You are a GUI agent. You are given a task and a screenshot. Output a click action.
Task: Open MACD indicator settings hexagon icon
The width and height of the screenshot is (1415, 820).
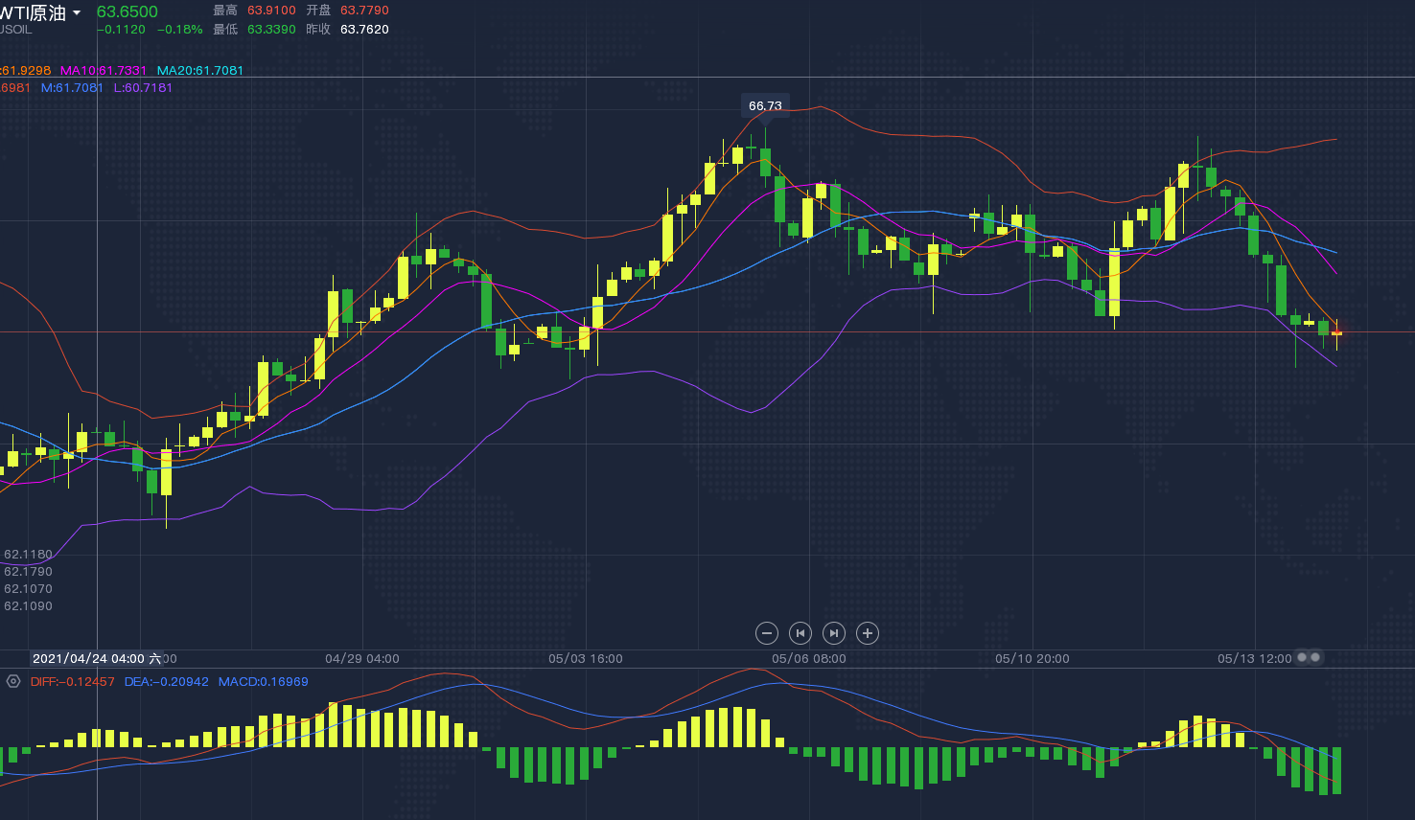13,682
